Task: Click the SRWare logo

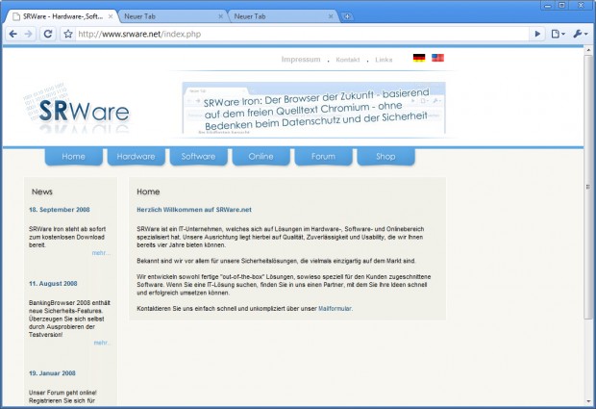Action: pos(77,109)
